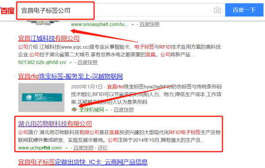The image size is (265, 168).
Task: Expand dropdown arrow beside www.uchiprfid.com
Action: click(x=66, y=148)
